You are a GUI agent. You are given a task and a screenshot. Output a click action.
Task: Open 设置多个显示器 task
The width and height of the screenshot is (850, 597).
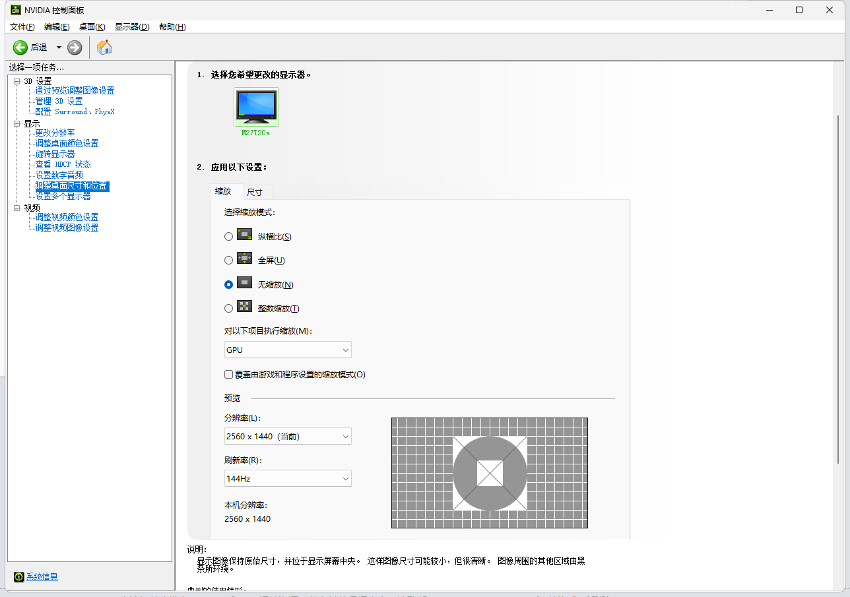coord(63,196)
